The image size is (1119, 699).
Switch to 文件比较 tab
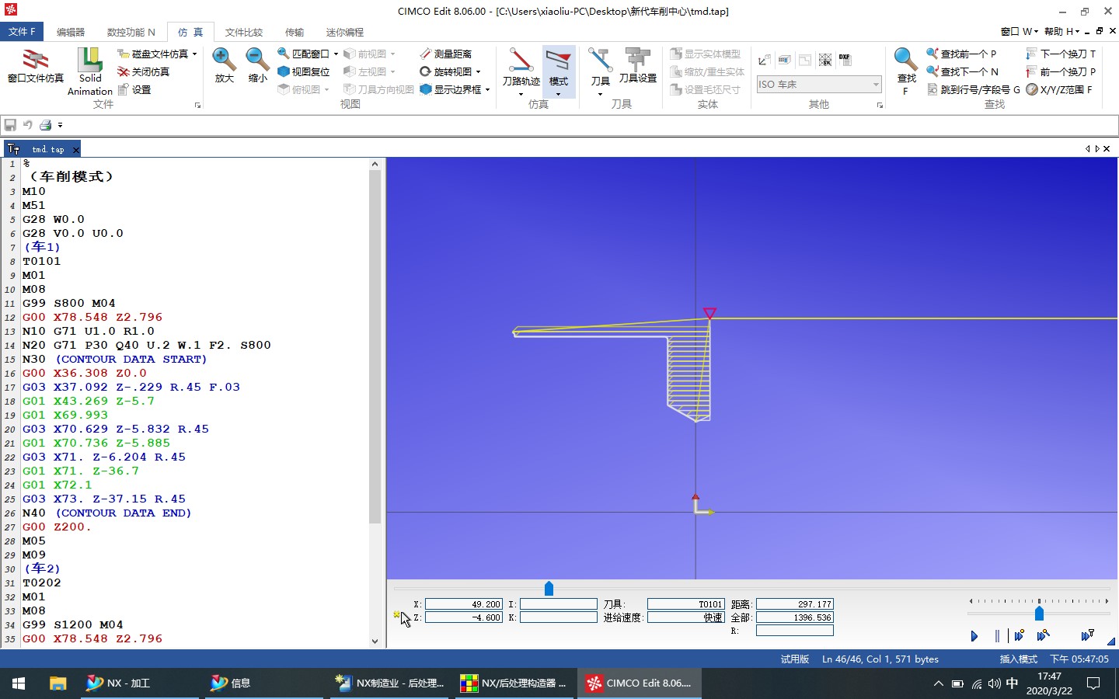coord(244,32)
